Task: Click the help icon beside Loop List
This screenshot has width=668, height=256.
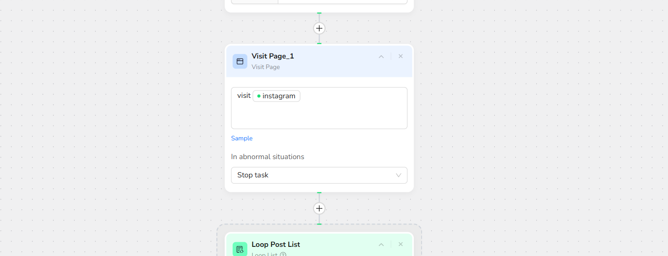Action: click(283, 255)
